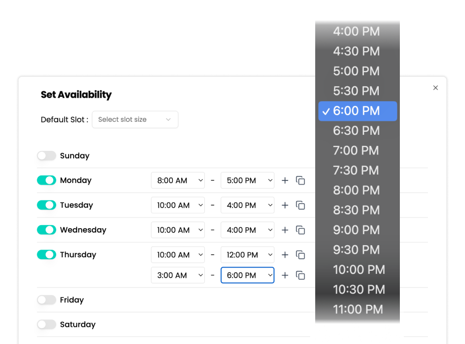Close the Set Availability dialog
The width and height of the screenshot is (465, 344).
pos(435,88)
